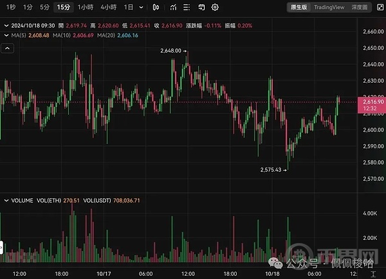The height and width of the screenshot is (279, 386).
Task: Select the 5分 timeframe
Action: pyautogui.click(x=44, y=7)
